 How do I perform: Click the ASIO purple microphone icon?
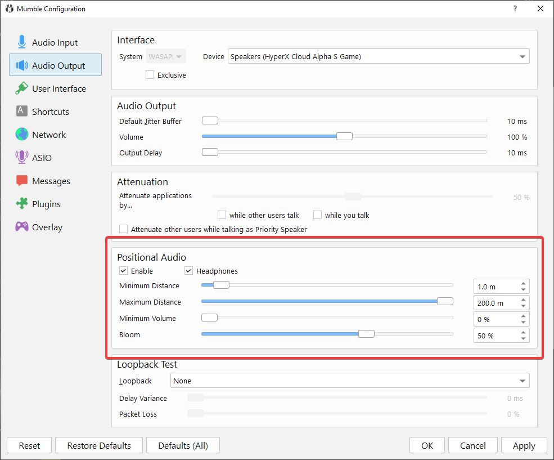(21, 157)
